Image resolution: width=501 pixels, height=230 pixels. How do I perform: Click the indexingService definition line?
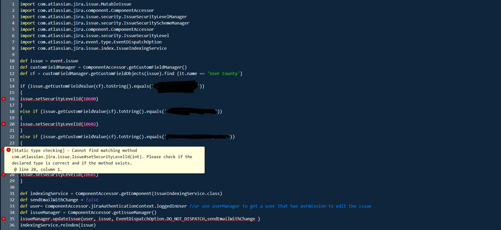121,193
